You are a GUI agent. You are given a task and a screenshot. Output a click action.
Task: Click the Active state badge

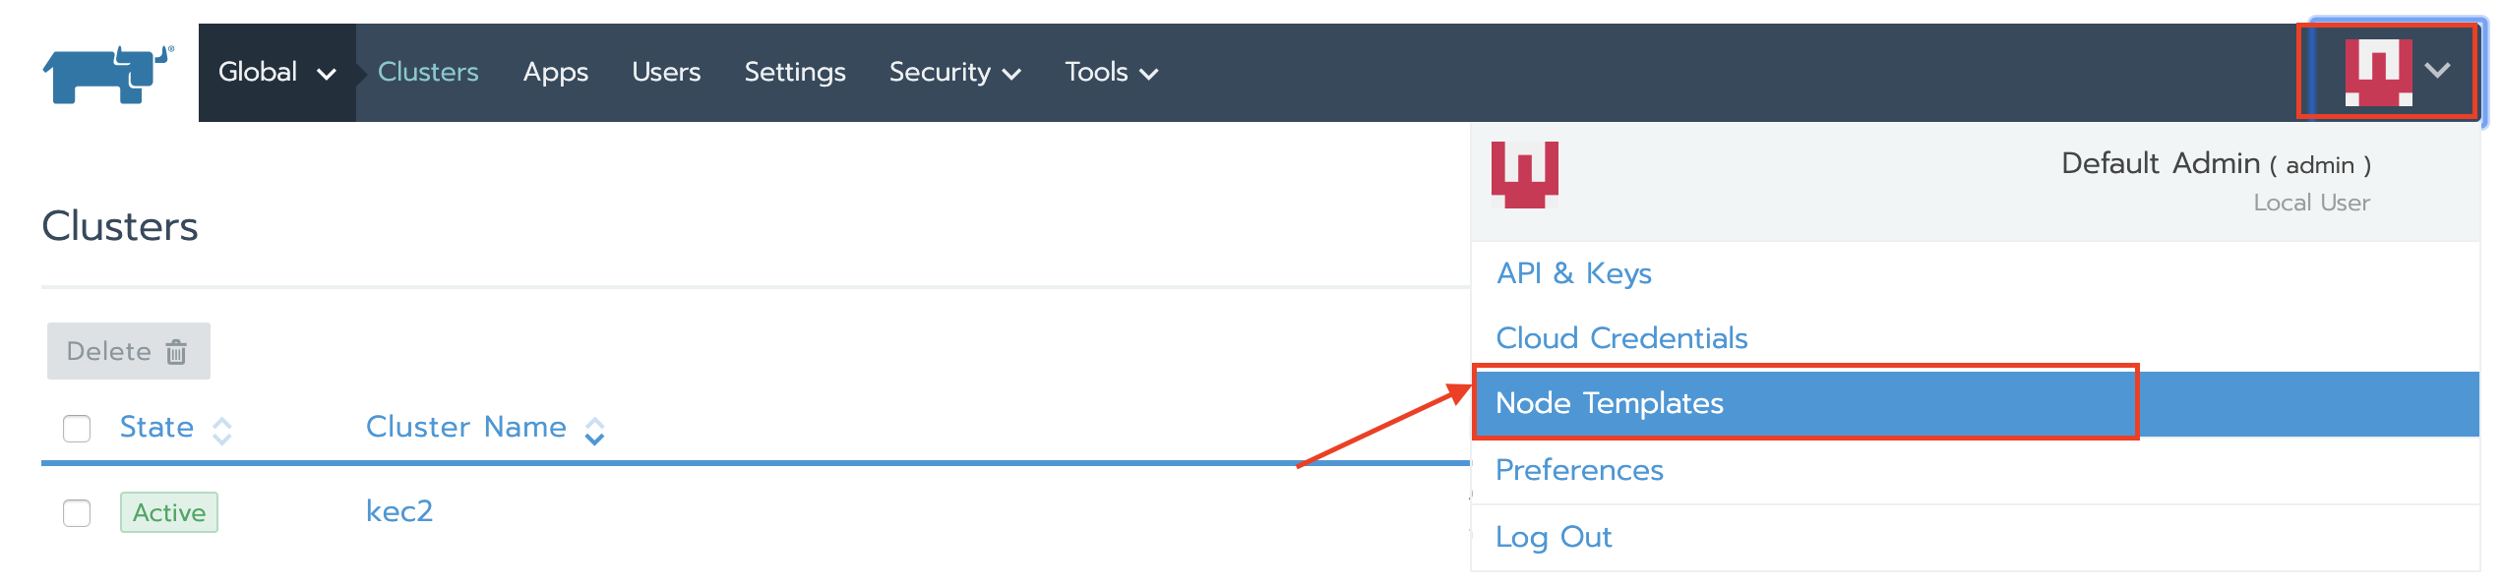[168, 512]
